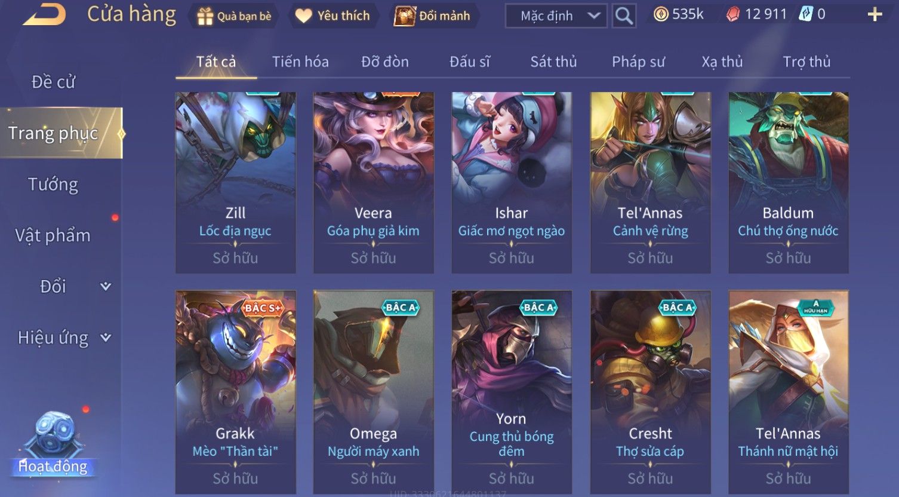Image resolution: width=899 pixels, height=497 pixels.
Task: Switch to the Pháp sư tab
Action: [638, 62]
